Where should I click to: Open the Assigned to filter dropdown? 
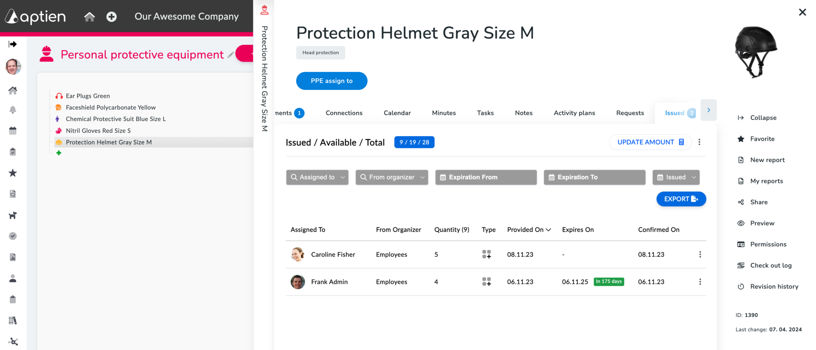(317, 177)
